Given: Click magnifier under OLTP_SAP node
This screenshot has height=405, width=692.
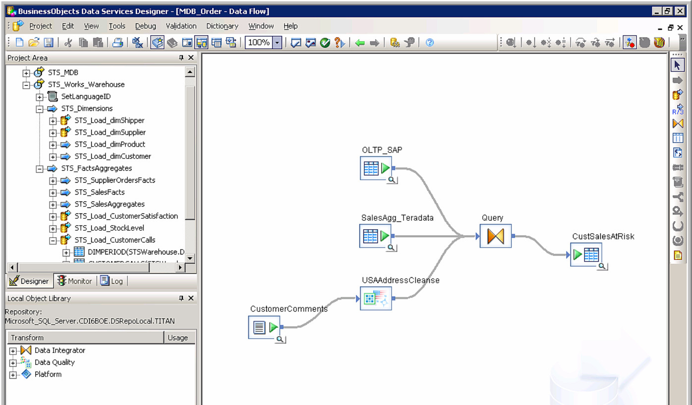Looking at the screenshot, I should (392, 180).
